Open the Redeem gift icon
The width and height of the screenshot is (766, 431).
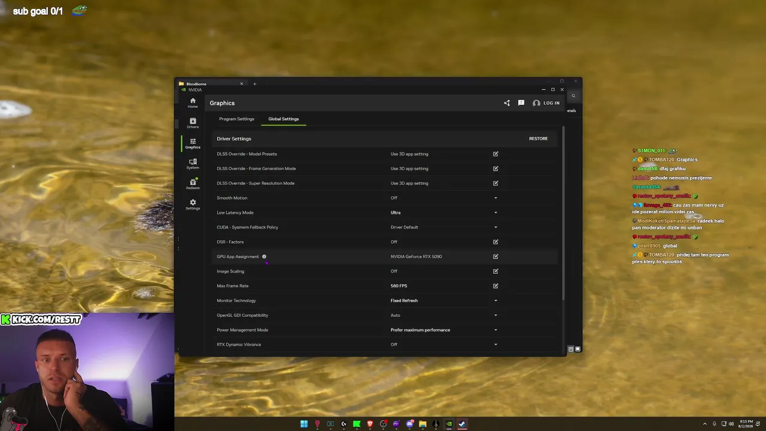193,184
